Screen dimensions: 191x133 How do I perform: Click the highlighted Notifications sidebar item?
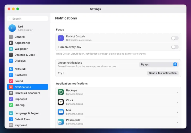coord(28,87)
